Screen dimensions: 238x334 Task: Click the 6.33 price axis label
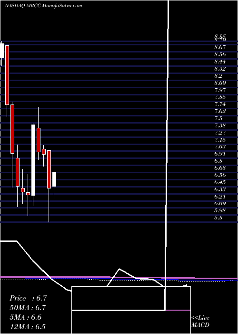click(220, 189)
